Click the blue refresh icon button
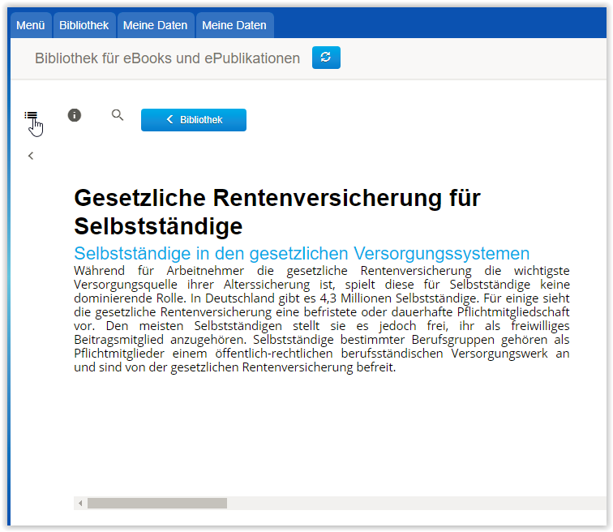The height and width of the screenshot is (532, 613). click(326, 58)
